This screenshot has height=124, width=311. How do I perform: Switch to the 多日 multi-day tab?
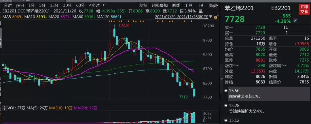point(20,5)
